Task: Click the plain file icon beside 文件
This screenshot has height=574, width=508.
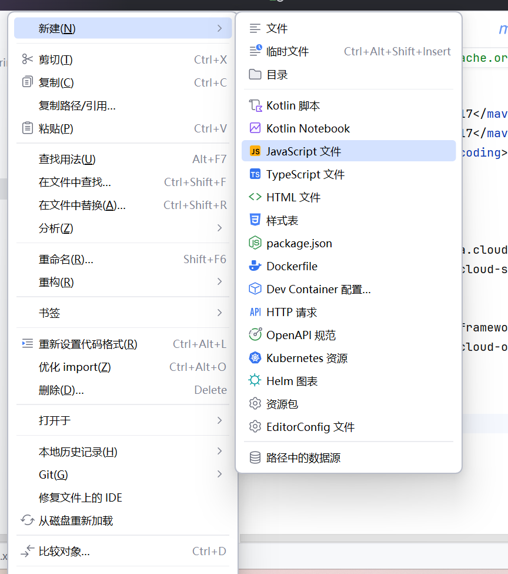Action: tap(255, 29)
